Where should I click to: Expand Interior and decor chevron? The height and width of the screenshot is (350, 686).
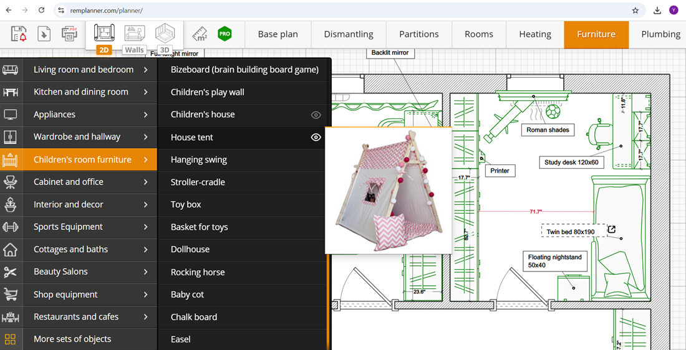(146, 204)
